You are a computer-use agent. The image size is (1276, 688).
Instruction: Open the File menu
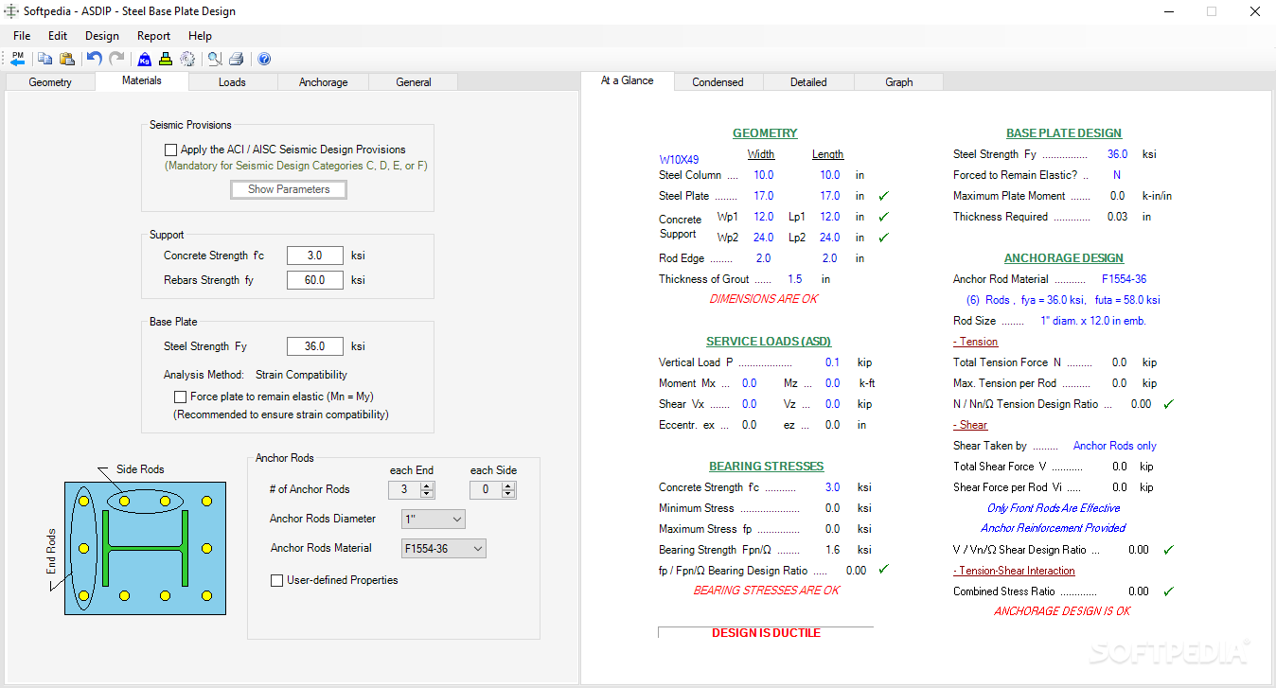coord(22,36)
